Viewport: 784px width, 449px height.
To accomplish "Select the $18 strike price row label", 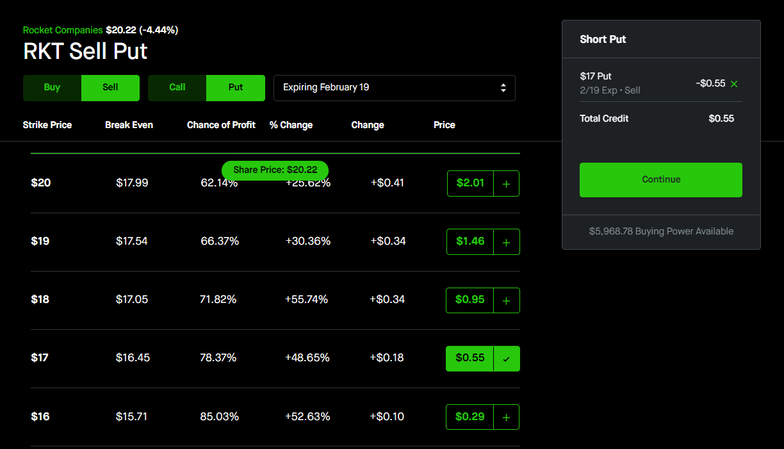I will (40, 300).
